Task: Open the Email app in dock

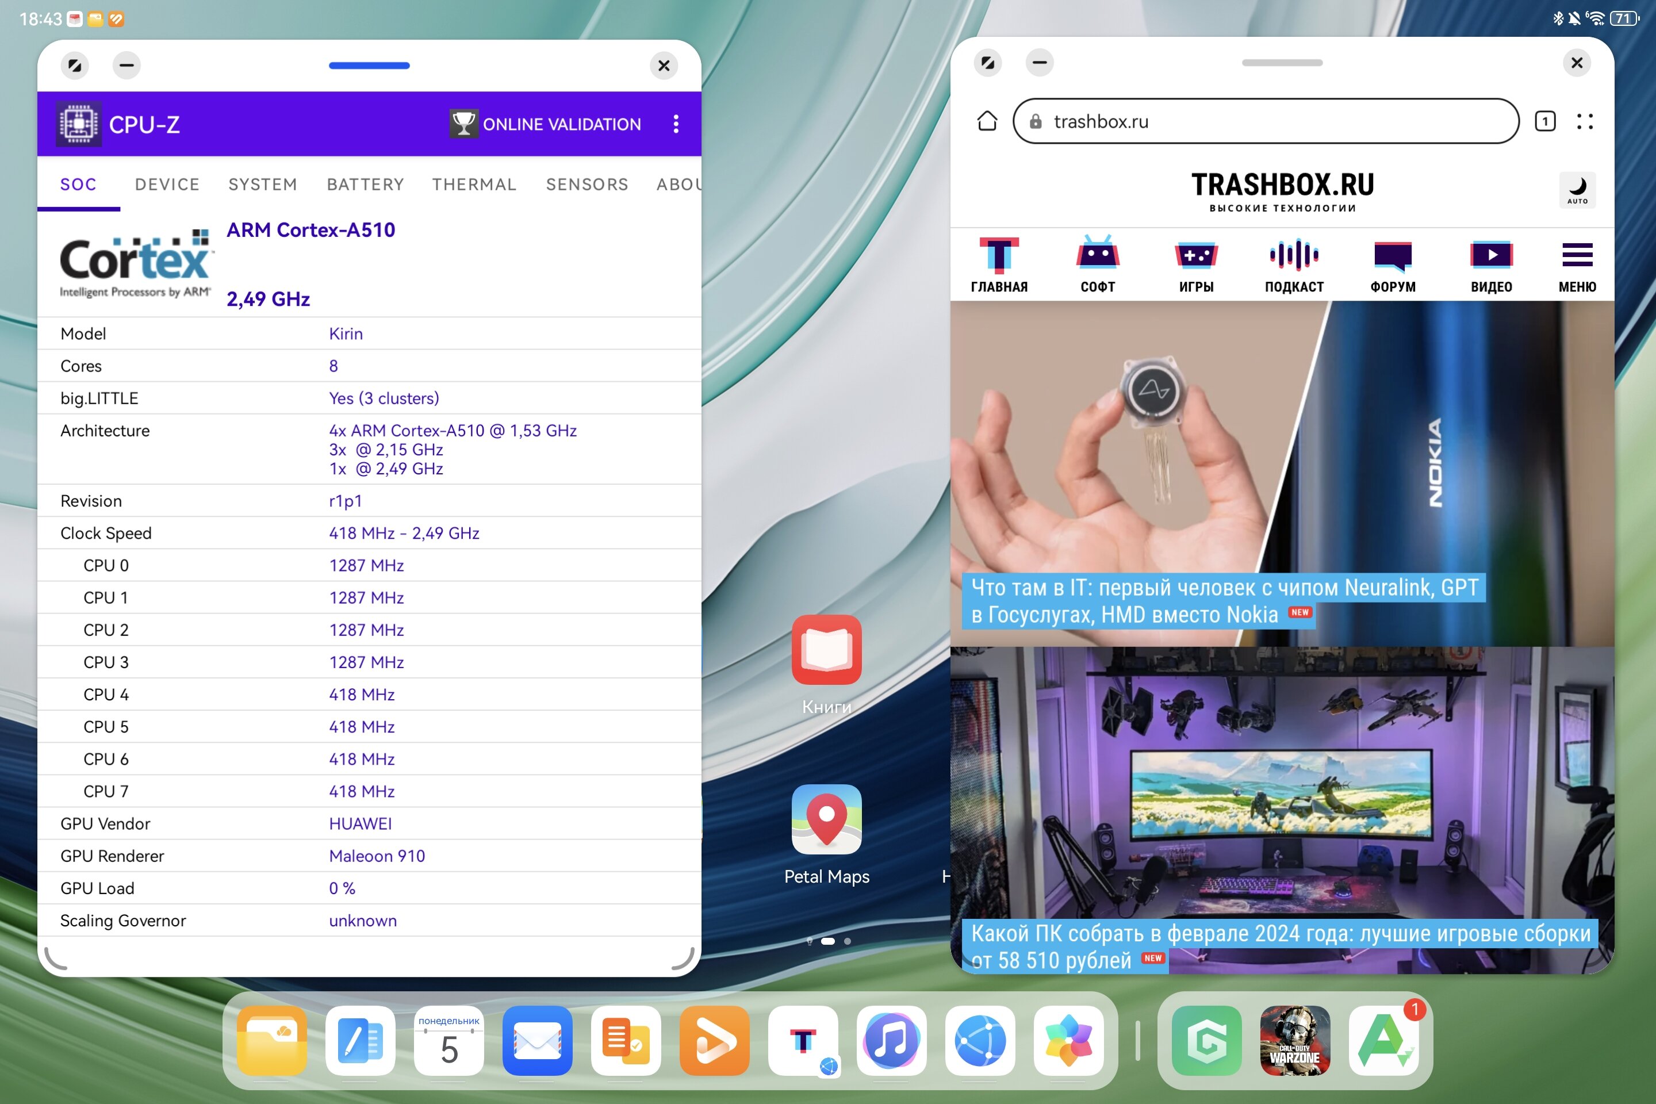Action: click(537, 1041)
